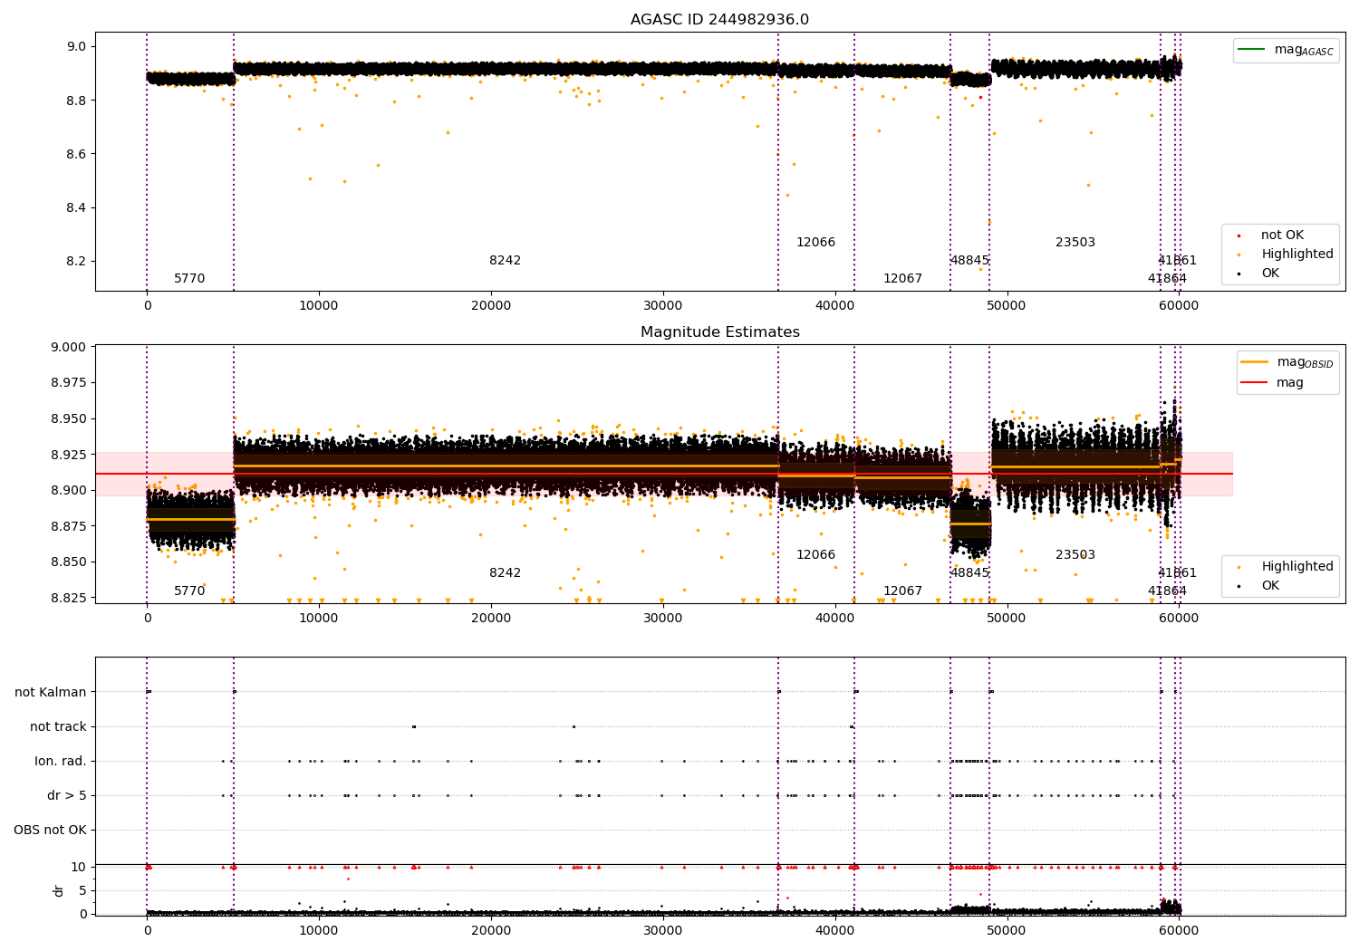The image size is (1359, 951).
Task: Click observation label 8242 in the top plot
Action: tap(506, 261)
